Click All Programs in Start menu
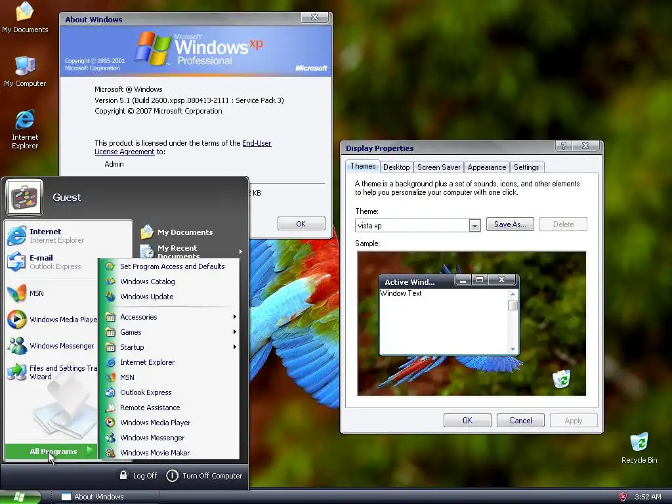The width and height of the screenshot is (672, 504). [51, 451]
